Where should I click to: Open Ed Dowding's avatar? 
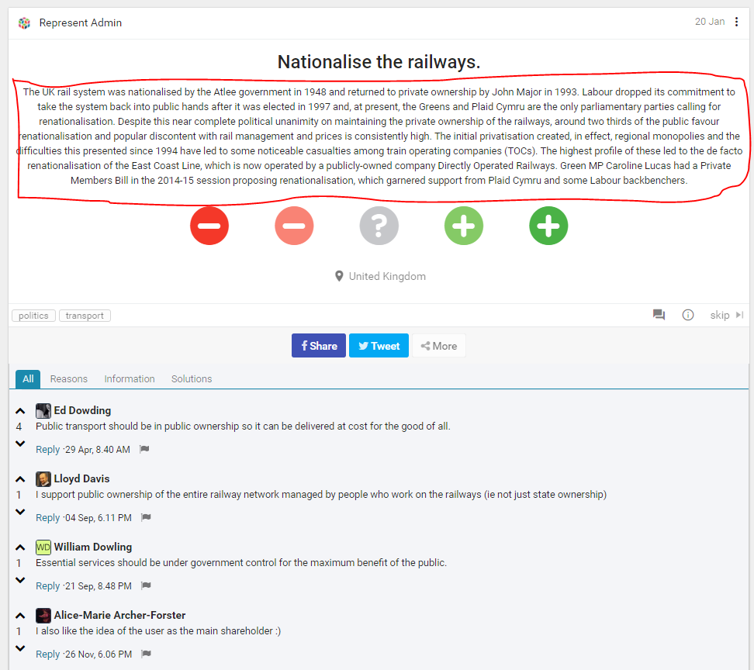click(43, 411)
